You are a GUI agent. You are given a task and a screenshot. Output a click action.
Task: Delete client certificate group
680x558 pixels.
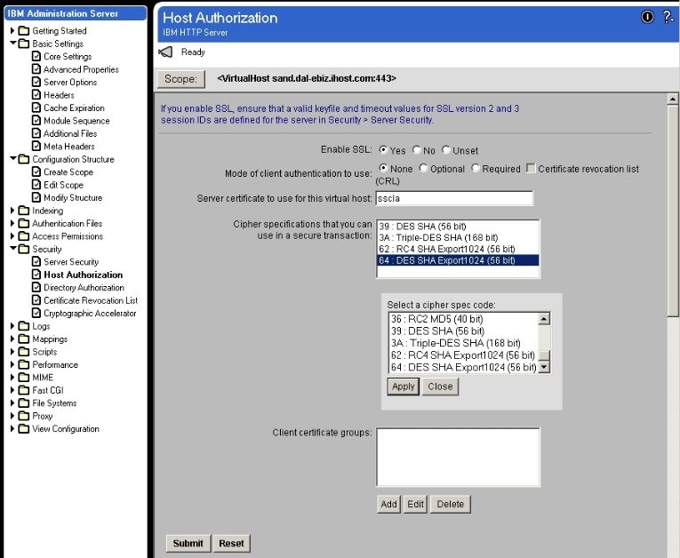click(x=450, y=504)
